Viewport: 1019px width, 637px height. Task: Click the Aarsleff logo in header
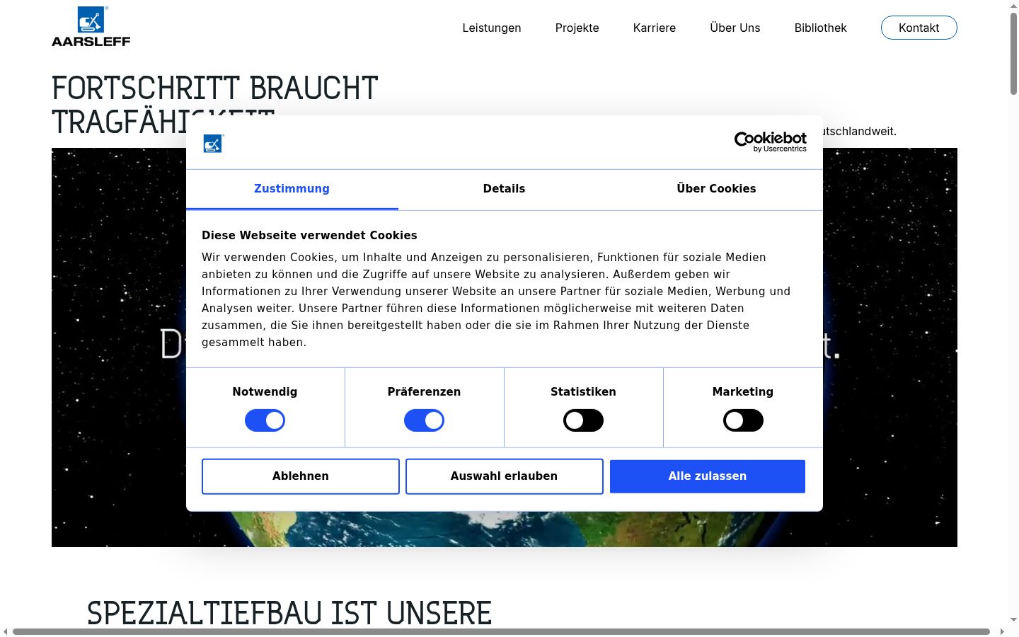pyautogui.click(x=91, y=27)
